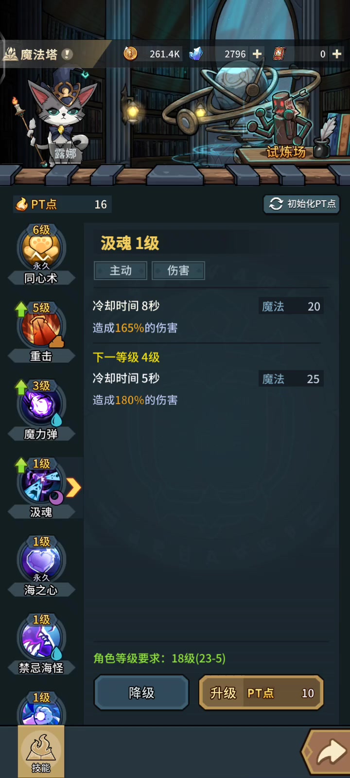
Task: Add more crystals with the plus button
Action: click(x=257, y=54)
